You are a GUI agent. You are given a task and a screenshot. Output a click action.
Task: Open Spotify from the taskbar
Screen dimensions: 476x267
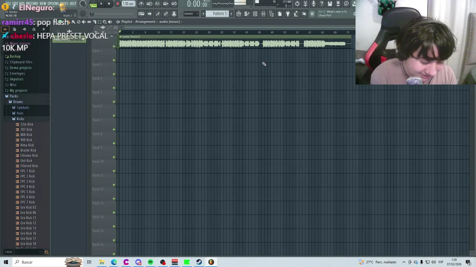point(150,262)
